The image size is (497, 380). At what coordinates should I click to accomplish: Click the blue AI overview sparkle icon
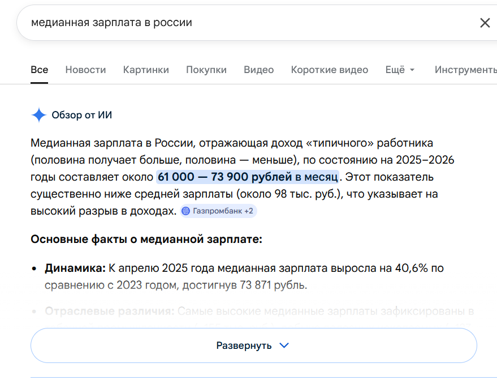coord(38,116)
